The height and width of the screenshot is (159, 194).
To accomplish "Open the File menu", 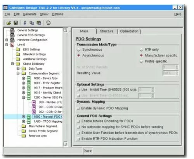I will click(x=7, y=14).
